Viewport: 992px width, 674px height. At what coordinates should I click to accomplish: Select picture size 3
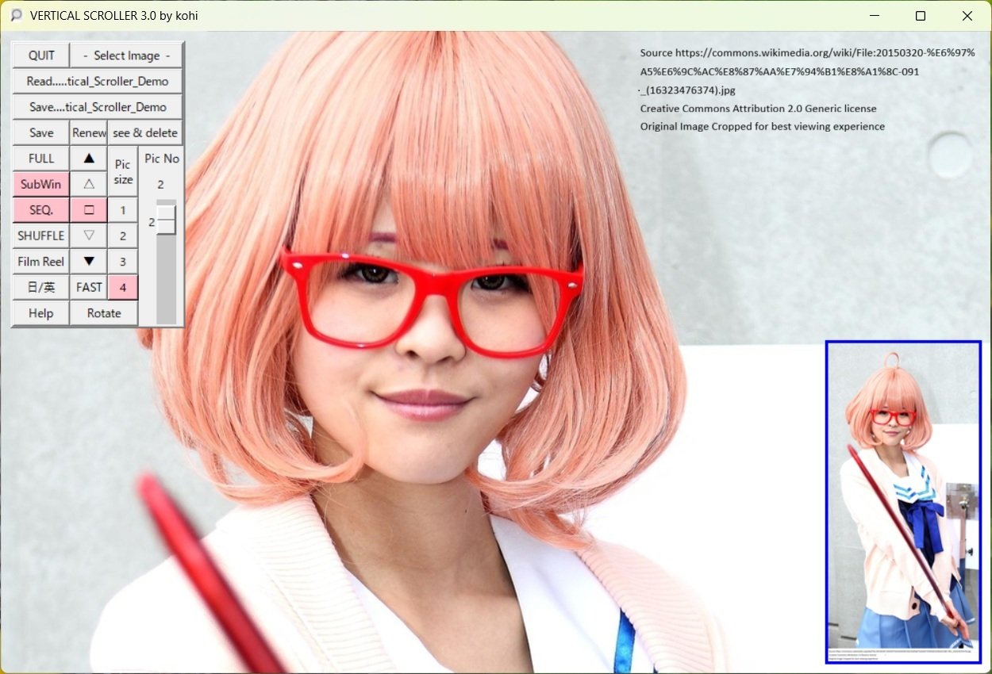pyautogui.click(x=123, y=262)
